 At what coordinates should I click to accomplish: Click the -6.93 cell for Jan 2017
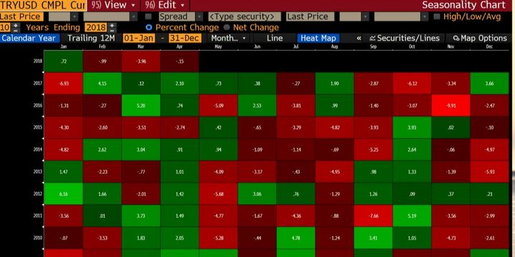point(64,84)
